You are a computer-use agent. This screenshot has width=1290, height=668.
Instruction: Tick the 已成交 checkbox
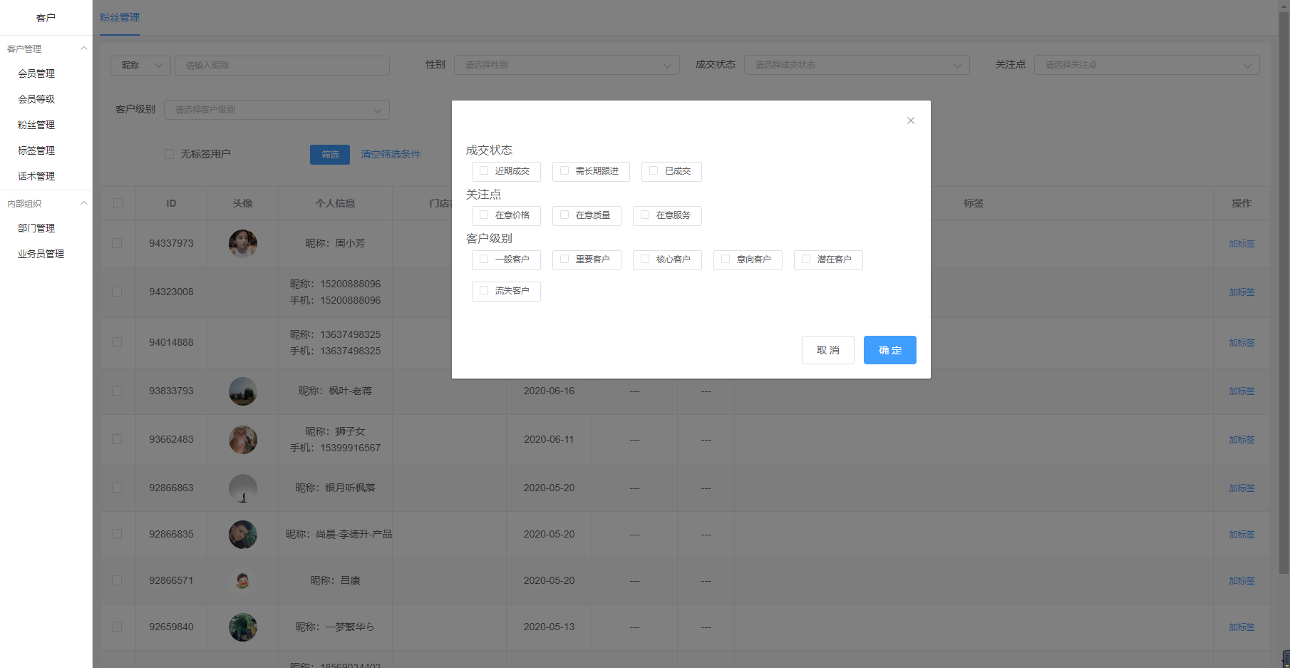[654, 171]
